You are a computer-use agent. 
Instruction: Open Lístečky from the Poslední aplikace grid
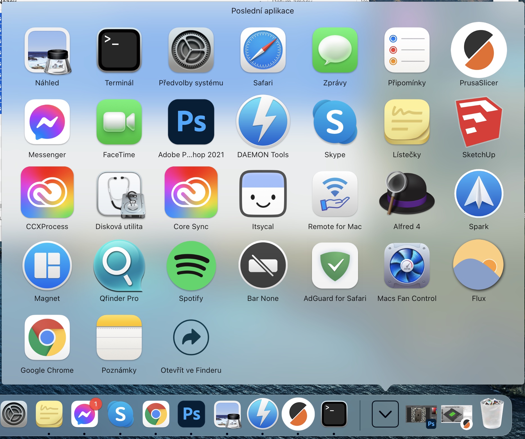pyautogui.click(x=407, y=122)
